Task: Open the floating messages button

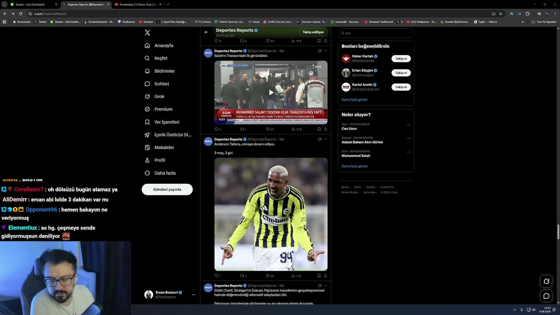Action: point(546,296)
